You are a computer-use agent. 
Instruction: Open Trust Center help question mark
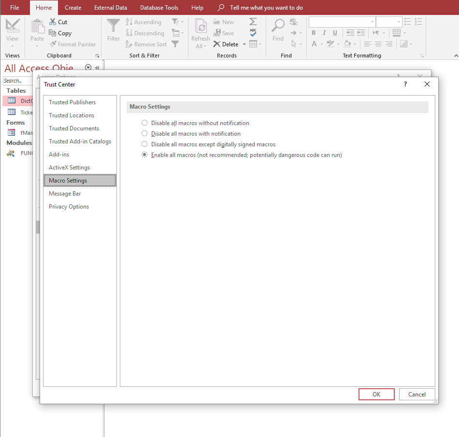coord(405,84)
